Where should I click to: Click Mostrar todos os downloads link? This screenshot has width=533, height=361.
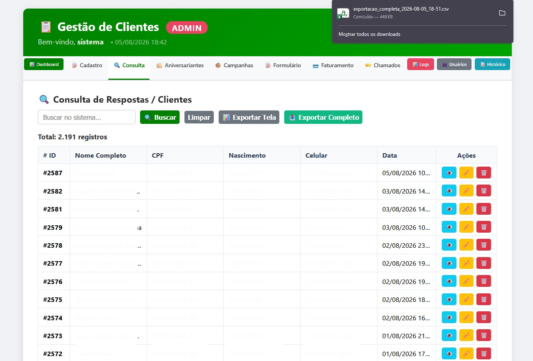pyautogui.click(x=369, y=34)
